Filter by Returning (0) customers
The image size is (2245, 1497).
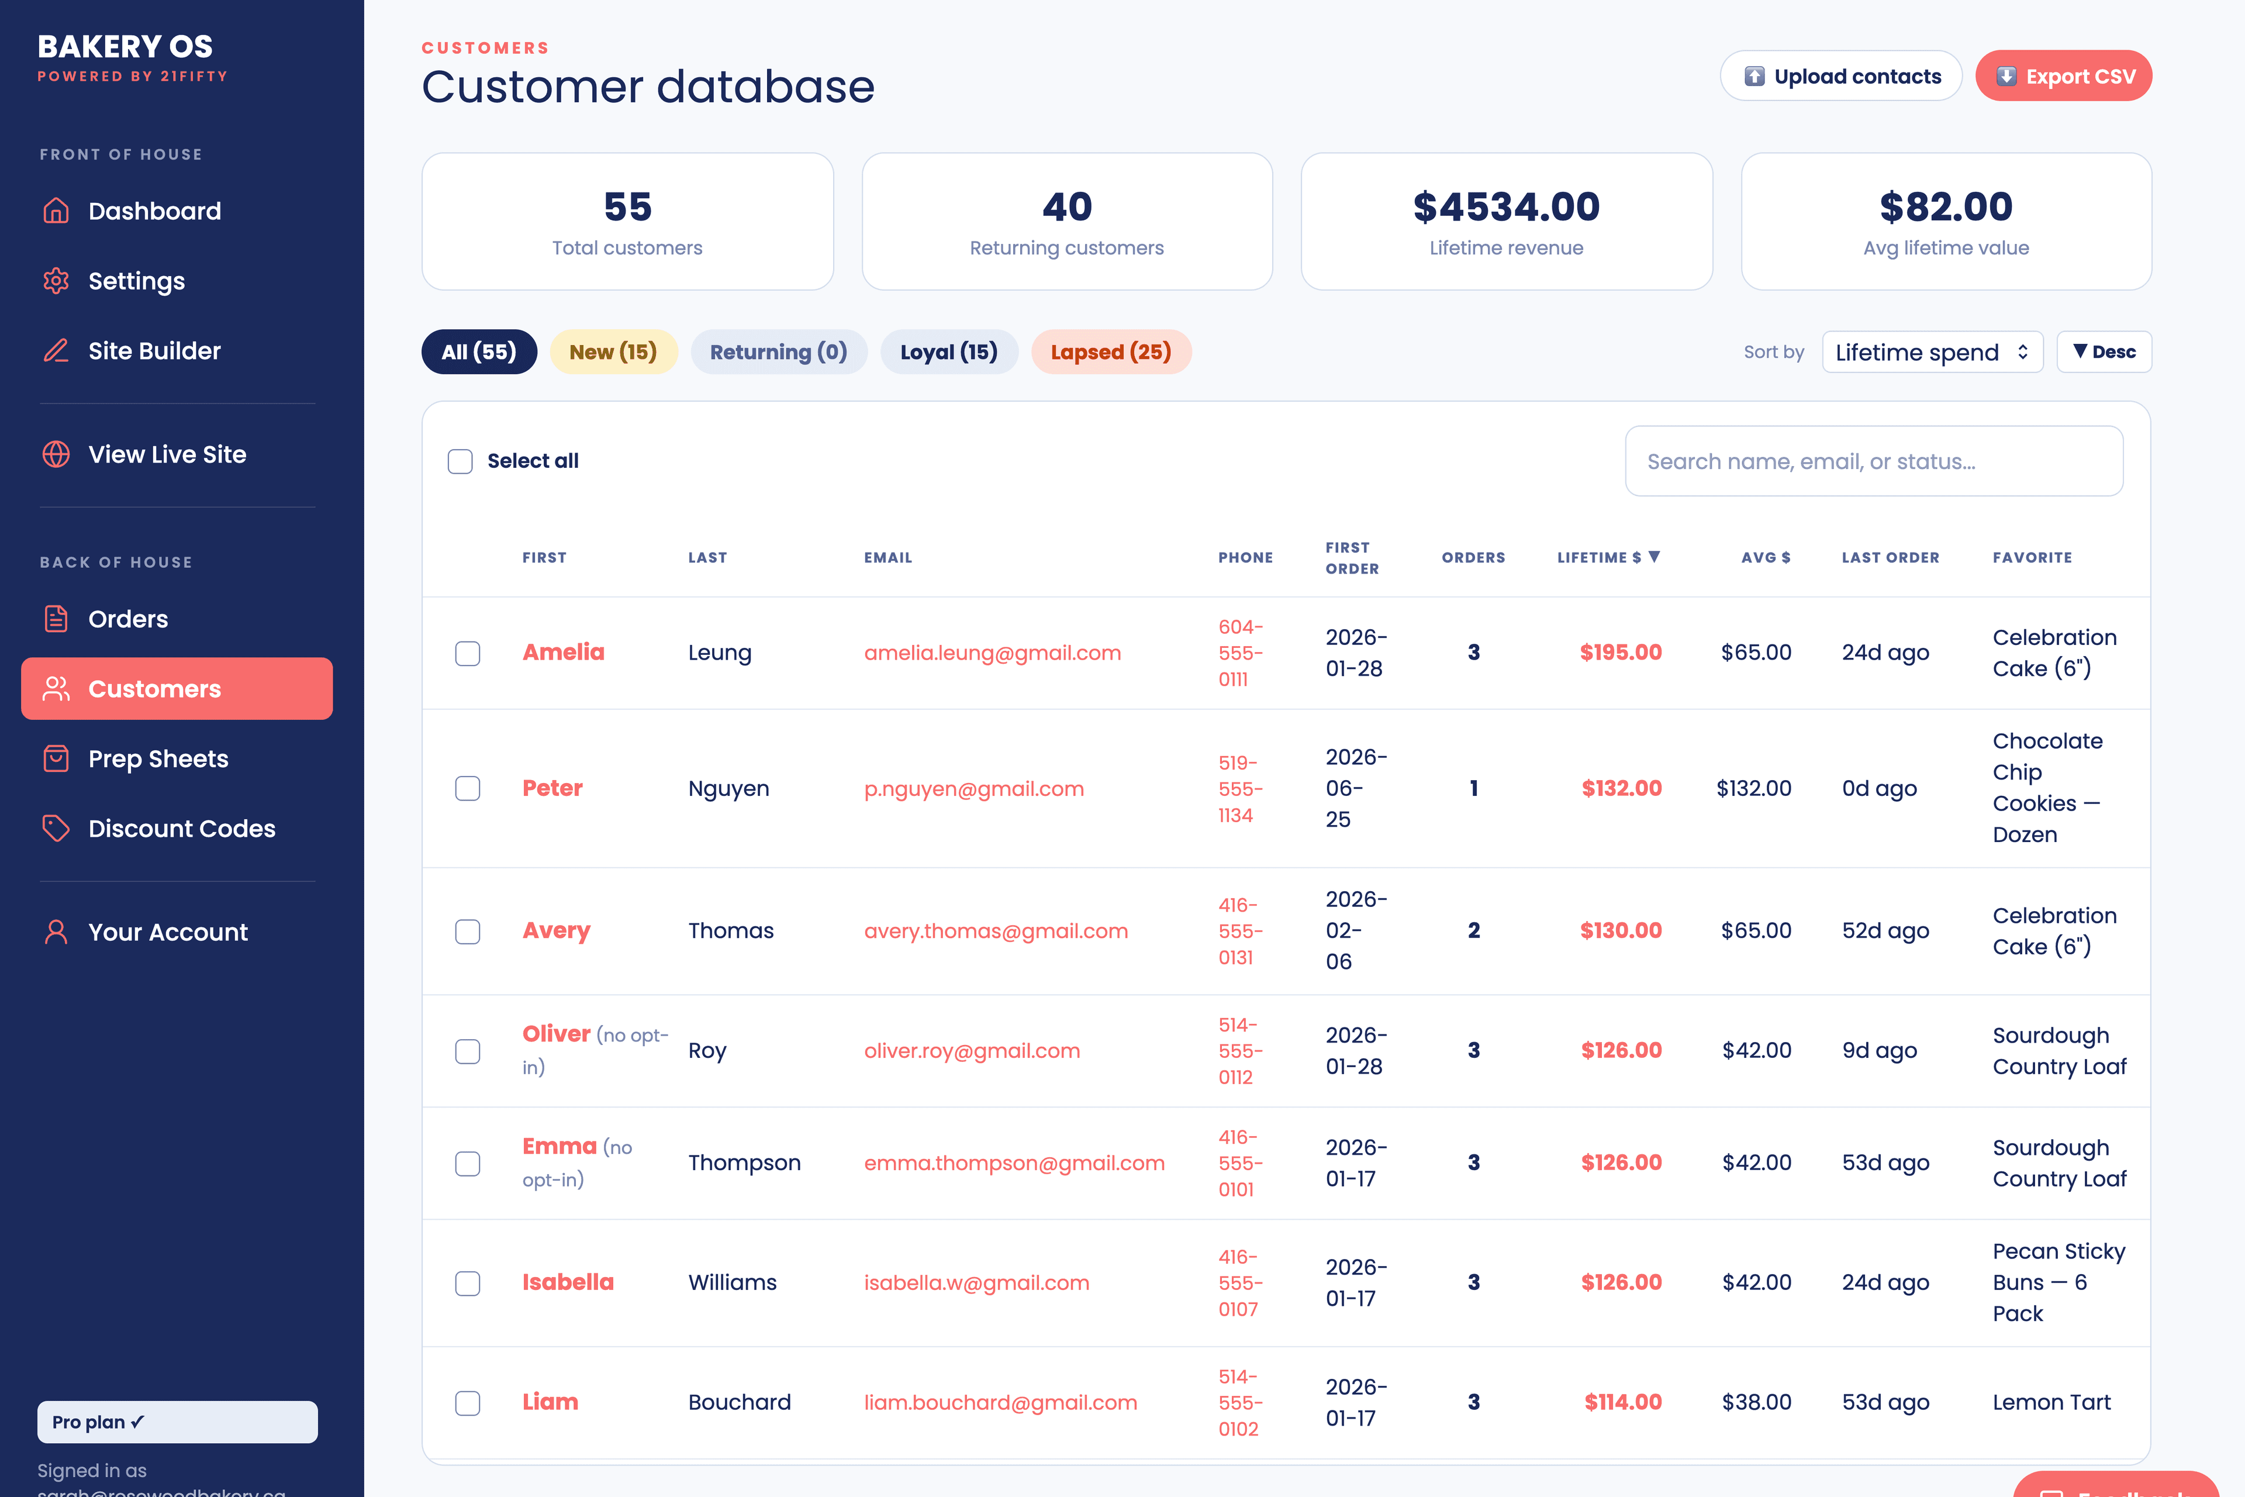779,352
